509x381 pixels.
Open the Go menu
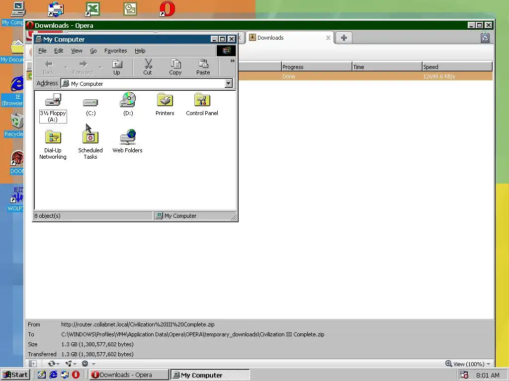tap(93, 51)
